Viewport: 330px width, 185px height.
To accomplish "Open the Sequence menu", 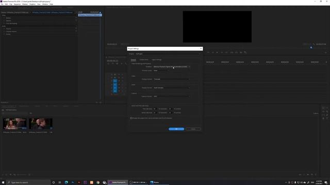I will 17,4.
